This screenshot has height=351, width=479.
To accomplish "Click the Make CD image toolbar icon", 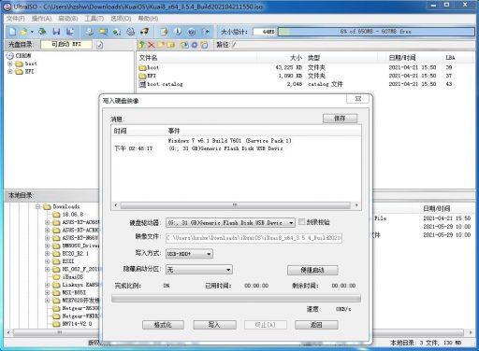I will [x=90, y=32].
